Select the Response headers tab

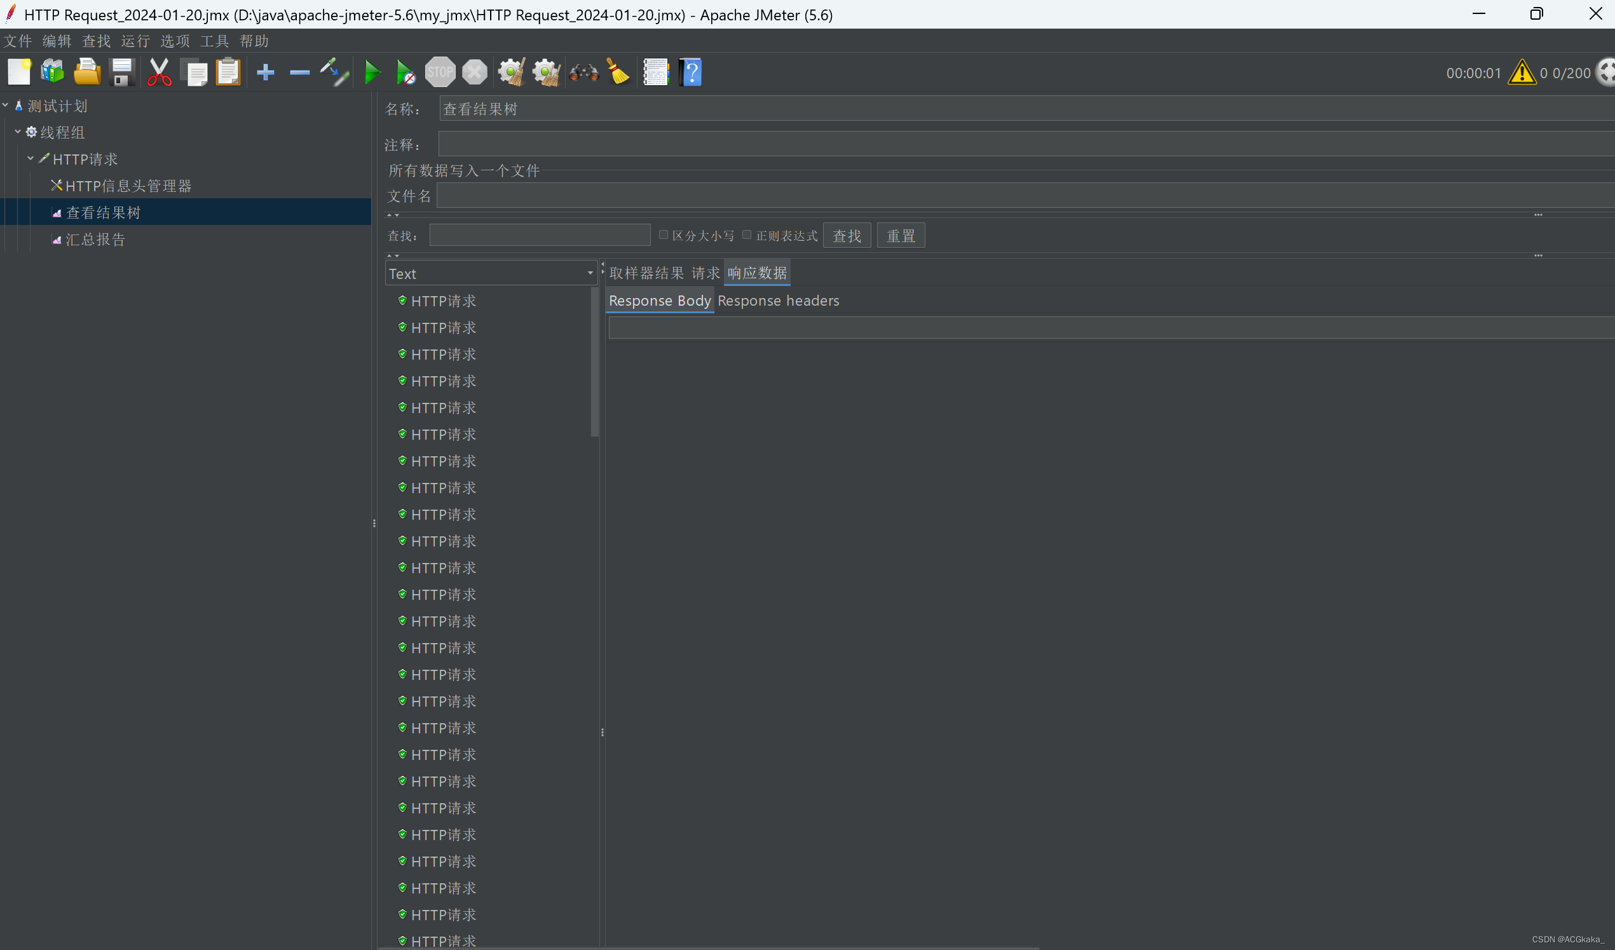[x=778, y=300]
